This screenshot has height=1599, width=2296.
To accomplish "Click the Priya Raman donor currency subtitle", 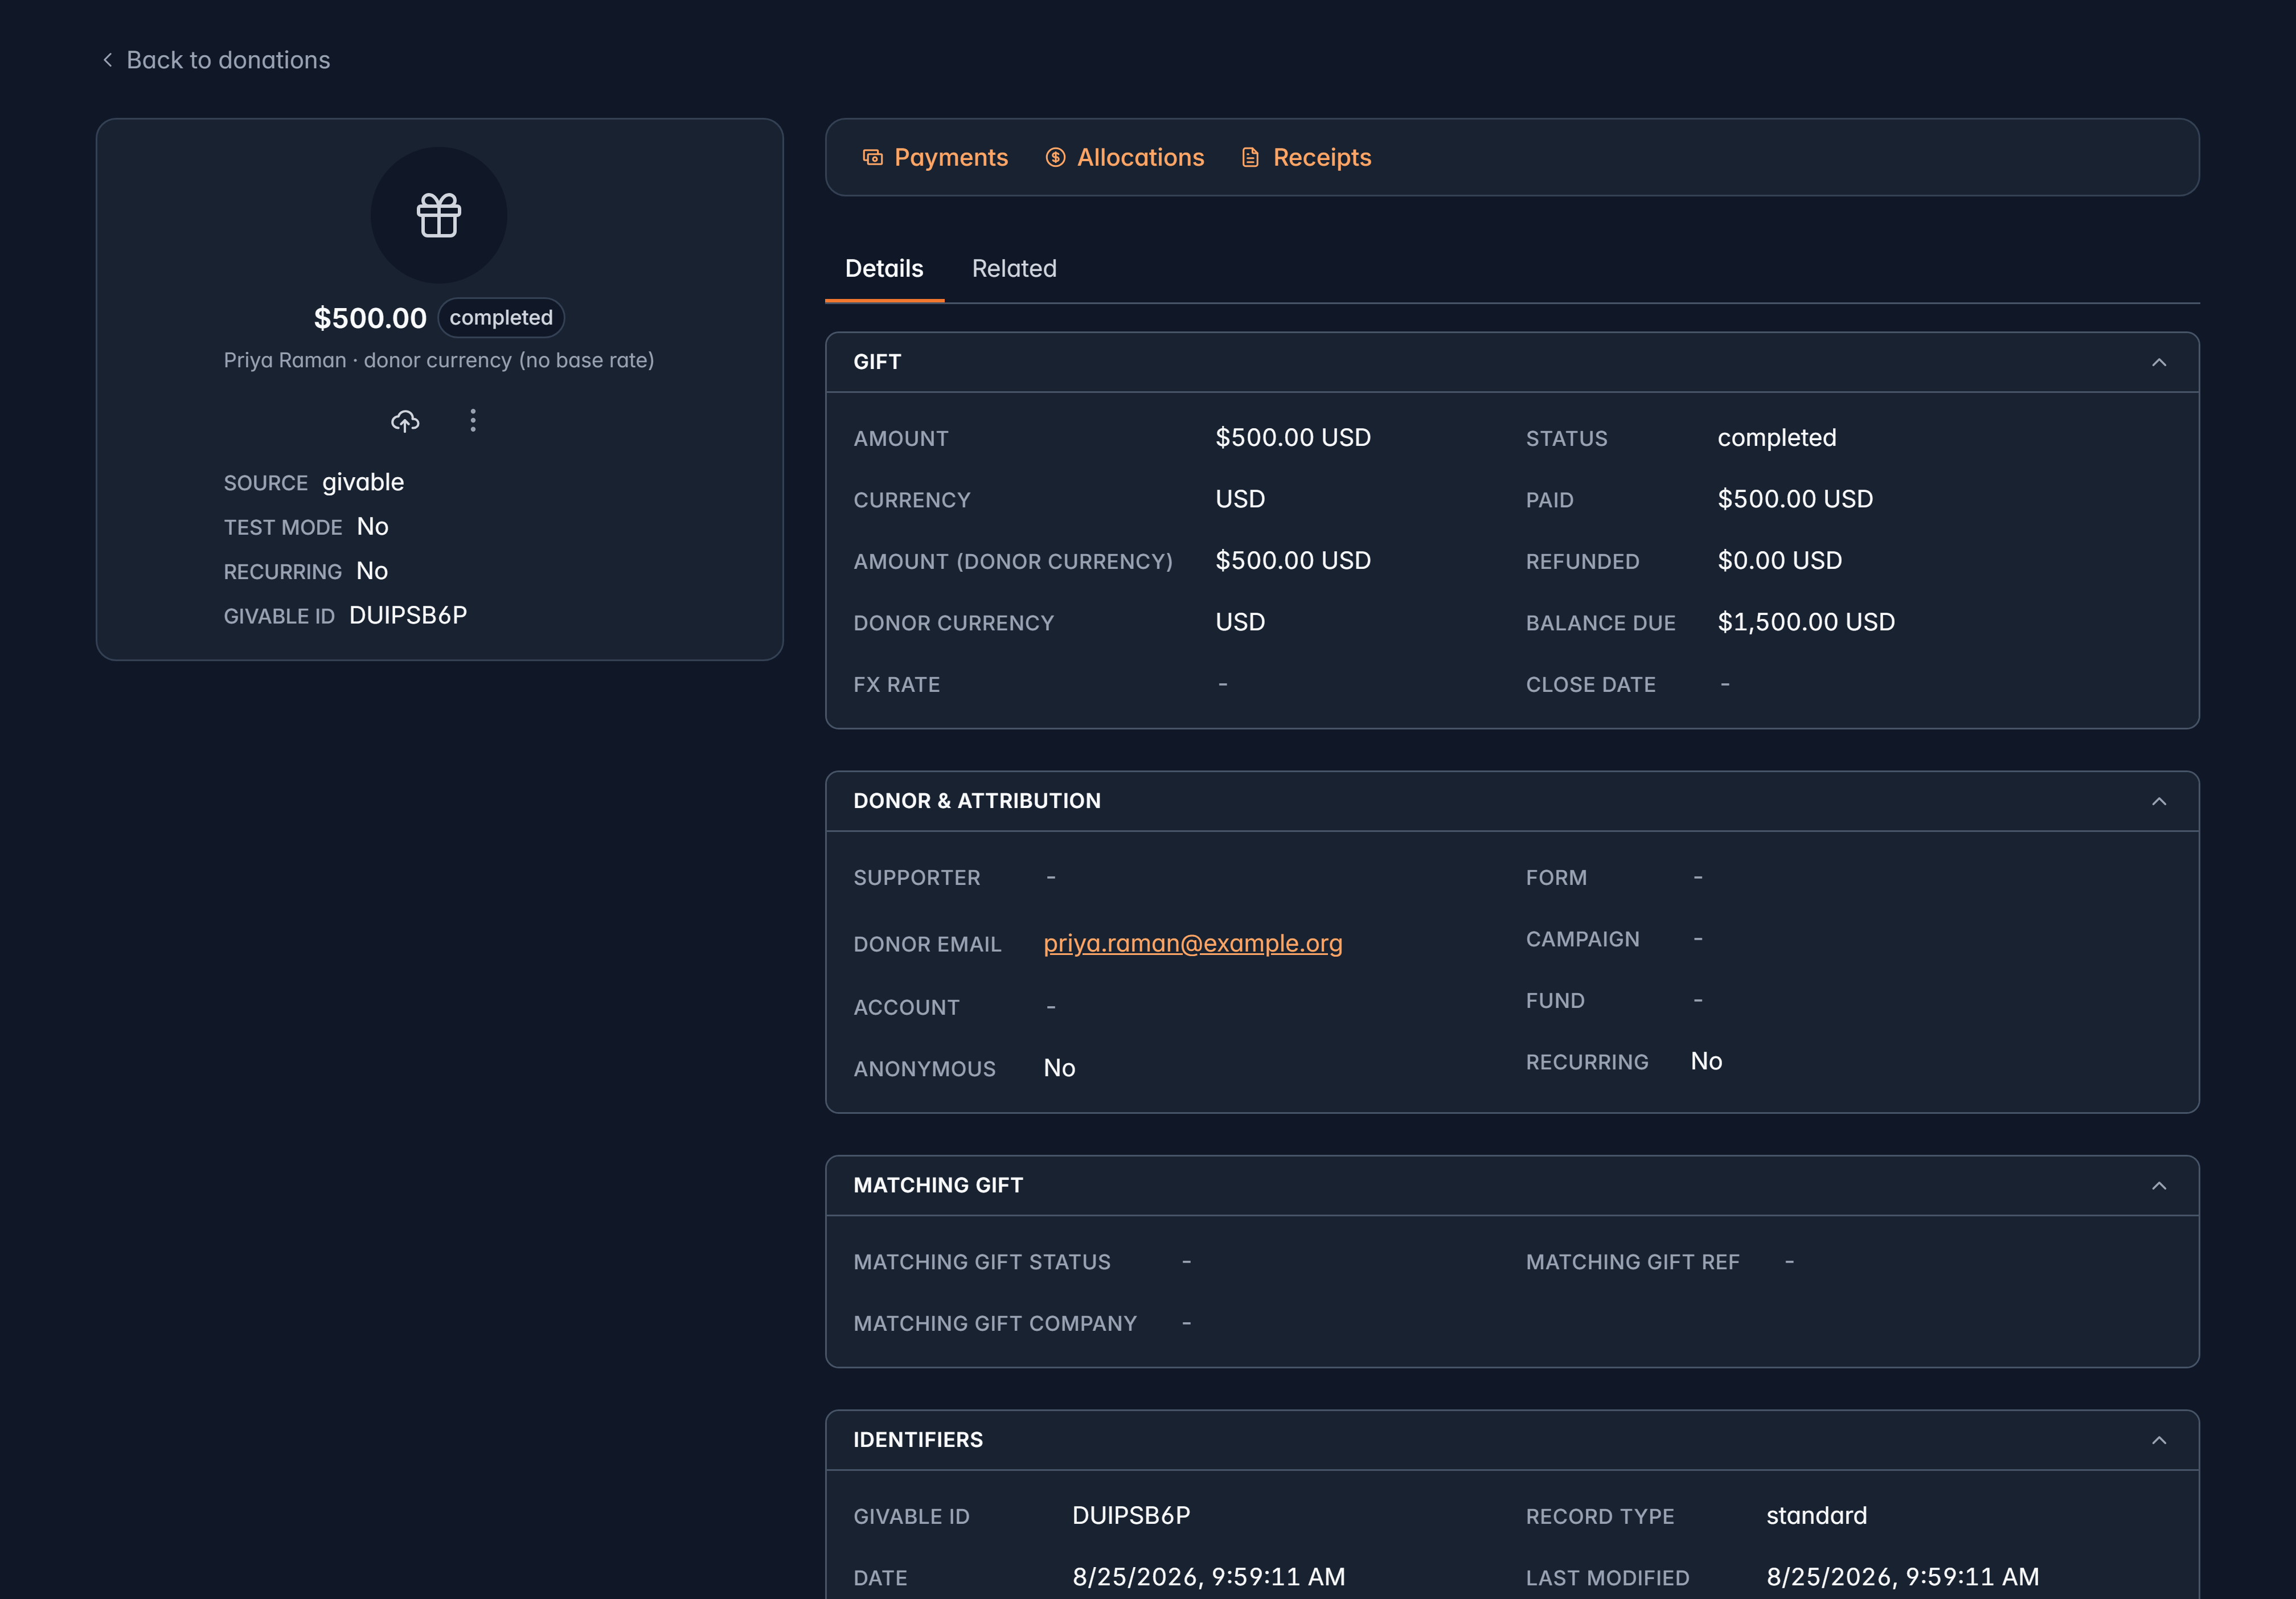I will tap(439, 361).
